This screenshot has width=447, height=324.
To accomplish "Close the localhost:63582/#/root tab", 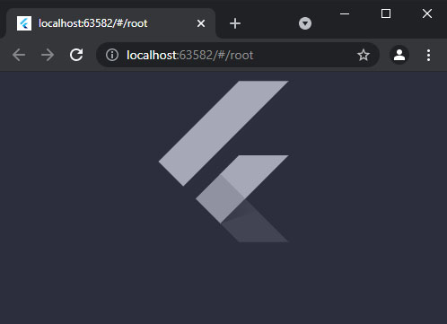I will pyautogui.click(x=201, y=23).
